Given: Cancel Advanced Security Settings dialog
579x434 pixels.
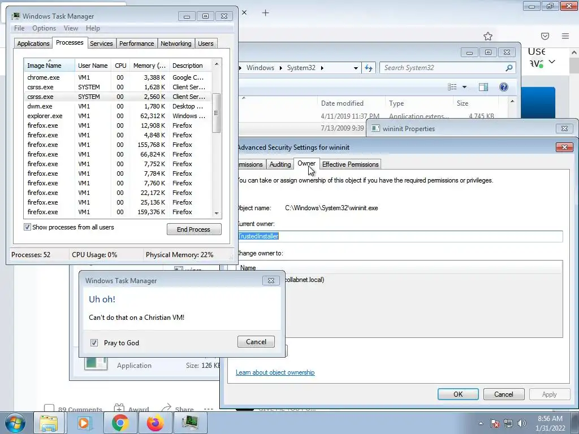Looking at the screenshot, I should pos(504,394).
